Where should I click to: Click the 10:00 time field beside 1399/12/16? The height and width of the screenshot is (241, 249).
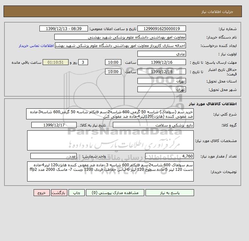113,62
